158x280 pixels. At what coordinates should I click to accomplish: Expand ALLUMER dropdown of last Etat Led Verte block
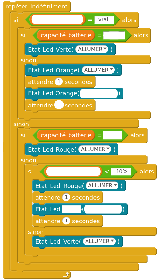click(x=99, y=241)
